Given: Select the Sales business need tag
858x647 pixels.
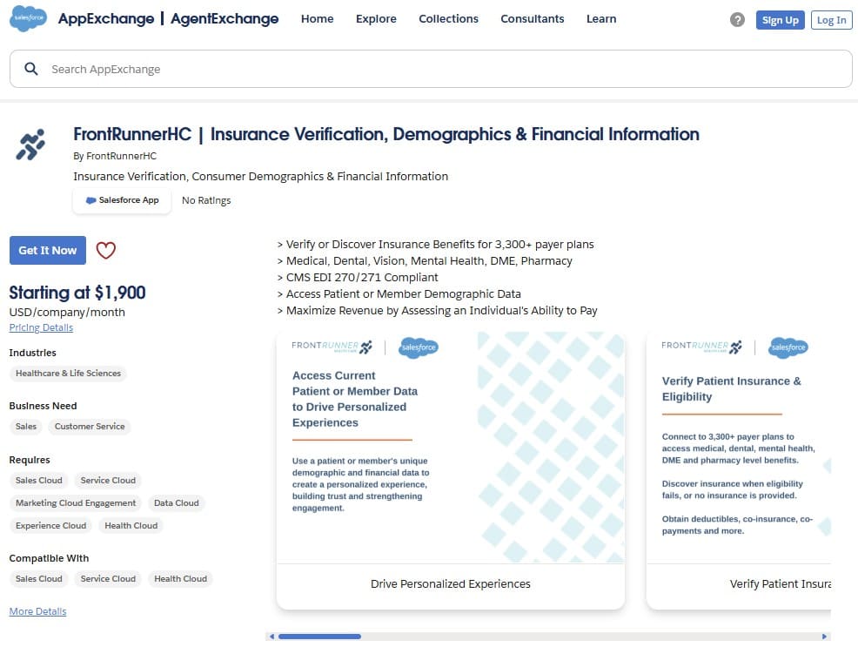Looking at the screenshot, I should click(26, 426).
